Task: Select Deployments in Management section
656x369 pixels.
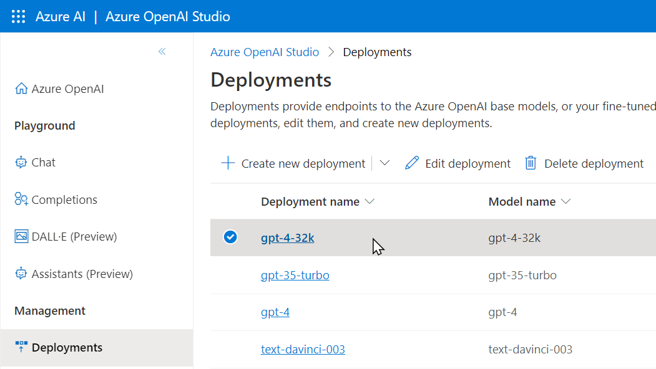Action: click(x=97, y=347)
